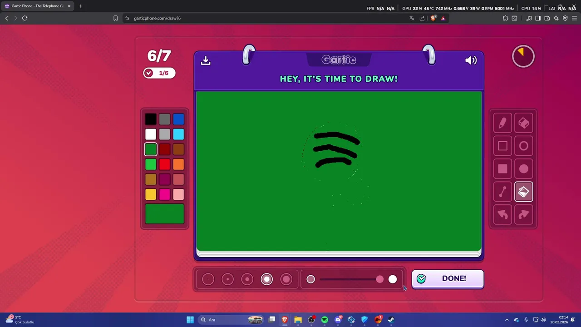Click the opacity slider track
581x327 pixels.
[x=351, y=279]
